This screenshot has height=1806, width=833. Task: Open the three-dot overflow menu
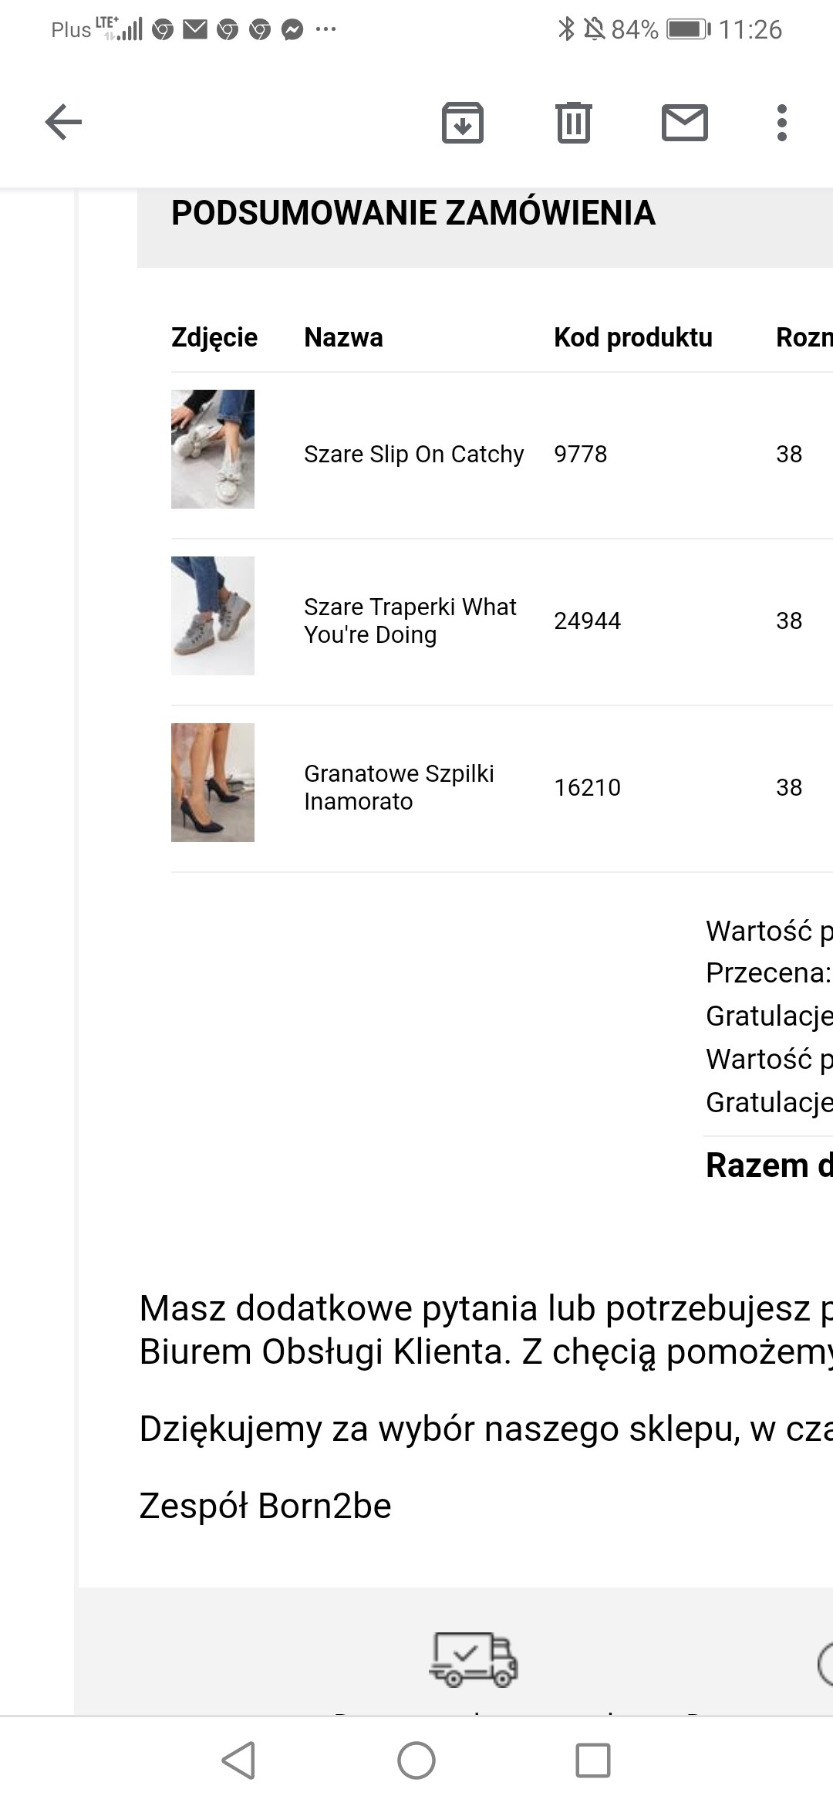click(781, 123)
